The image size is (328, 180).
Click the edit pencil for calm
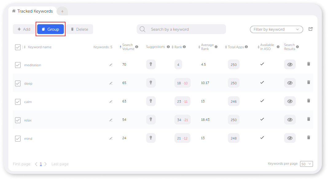(111, 102)
